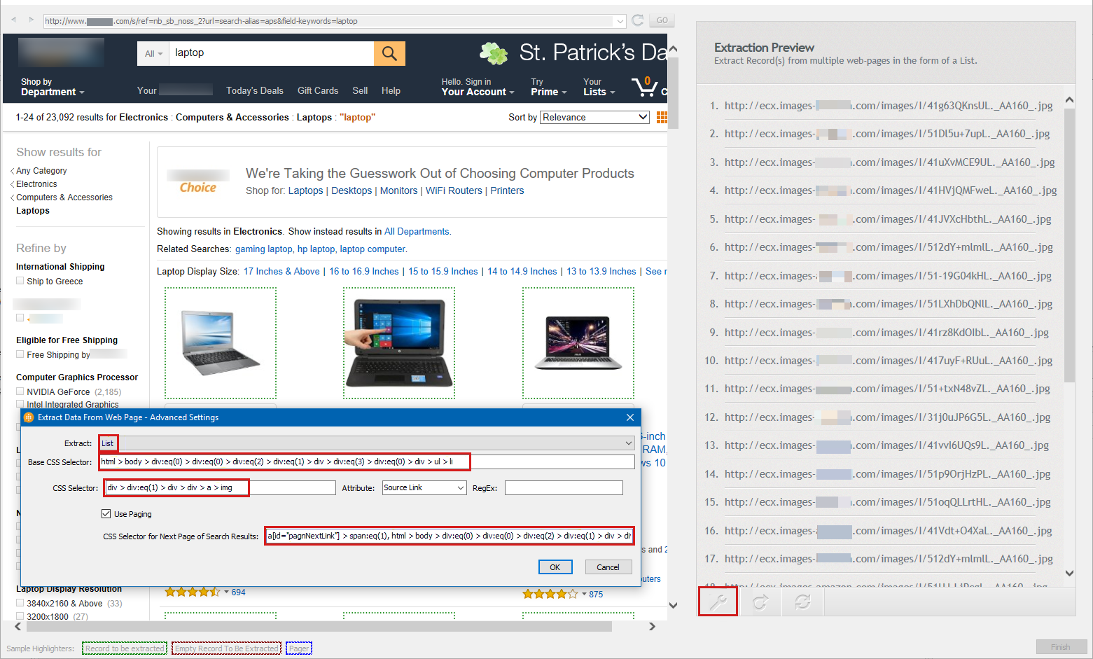Check the 3200x1800 resolution filter
Viewport: 1093px width, 659px height.
click(x=20, y=616)
